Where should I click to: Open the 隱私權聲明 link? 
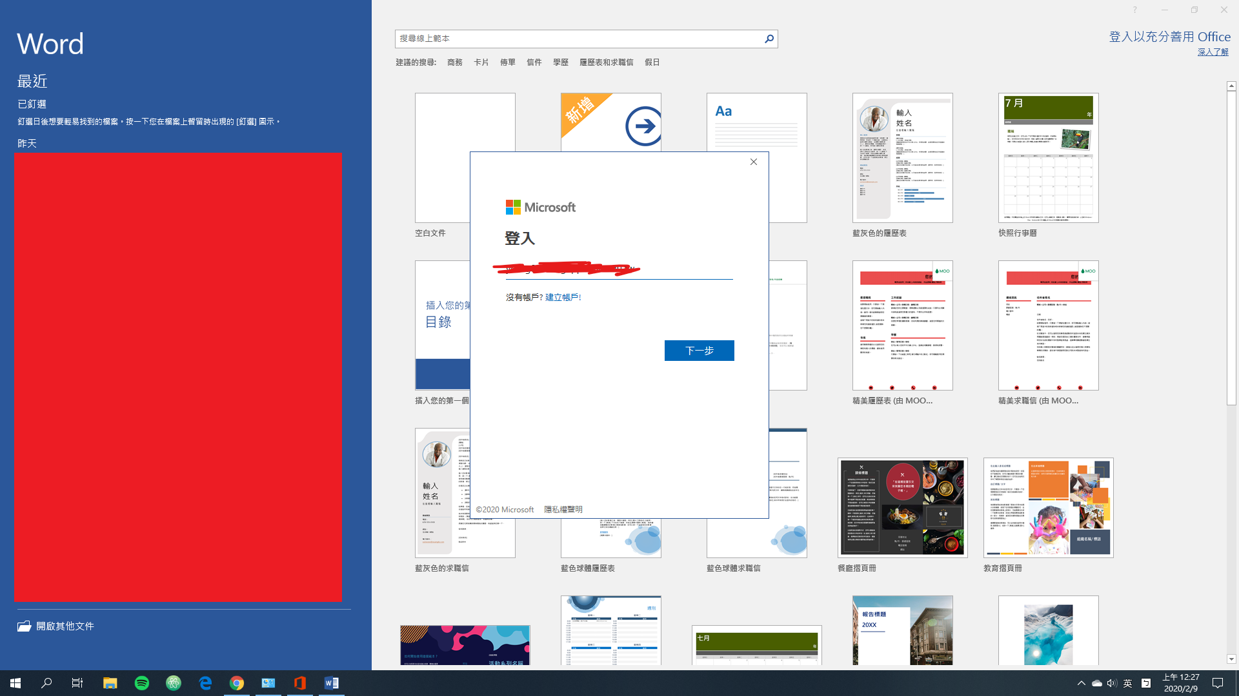563,509
